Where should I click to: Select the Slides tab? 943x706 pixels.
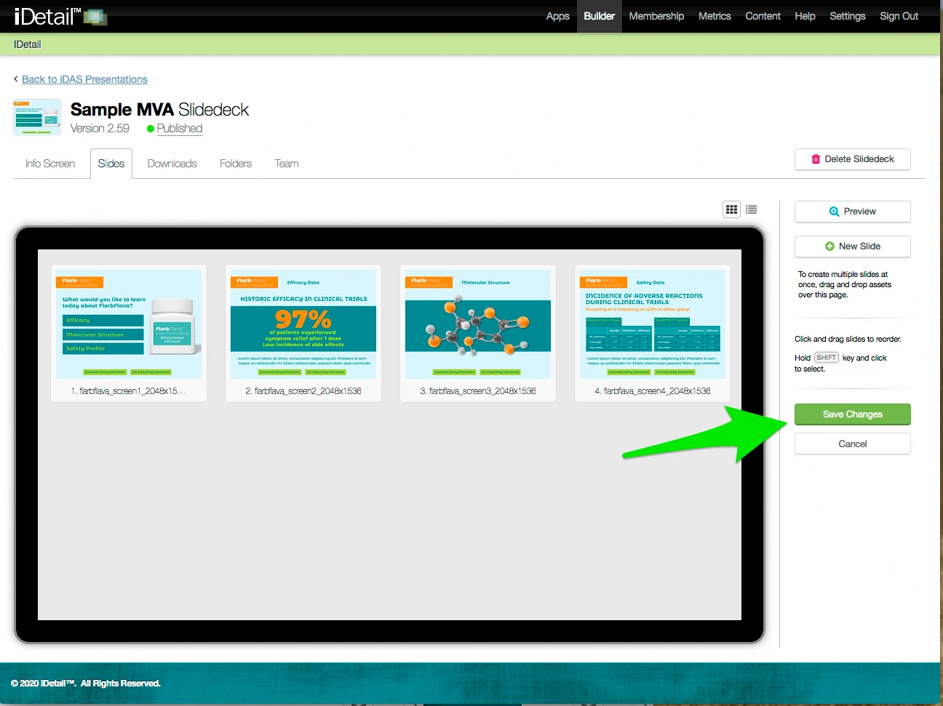pyautogui.click(x=111, y=164)
